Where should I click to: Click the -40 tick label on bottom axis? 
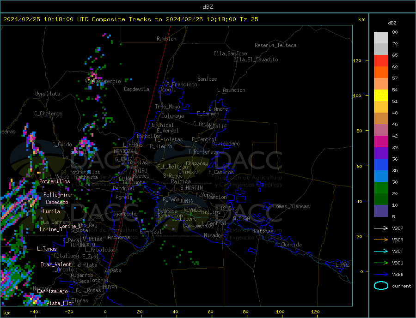pos(34,312)
